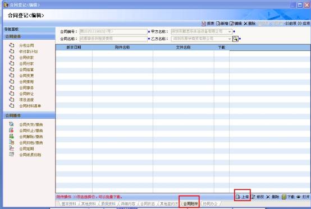Switch to the 详细内容 tab
Screen dimensions: 311x209
[128, 203]
